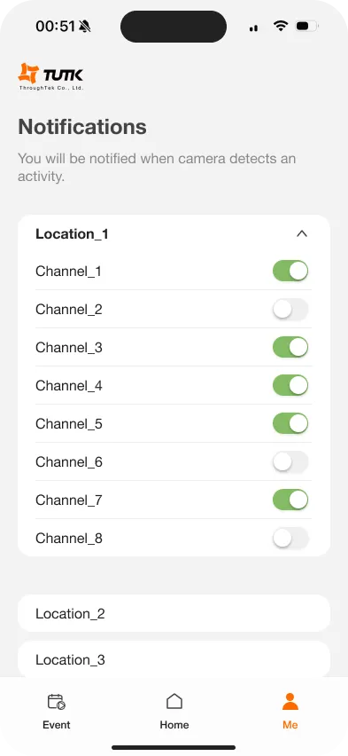
Task: Click the 'You will be notified' description
Action: [157, 168]
